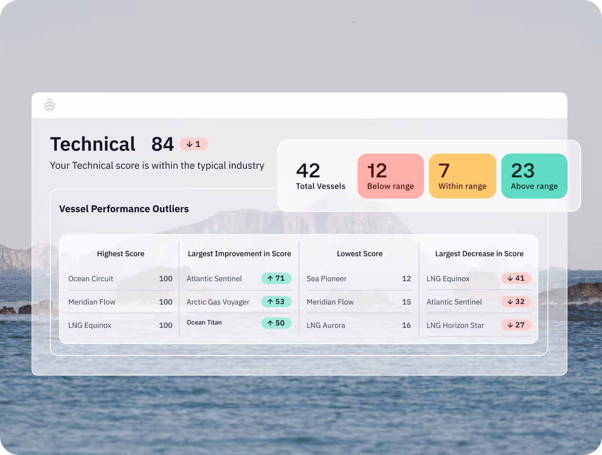Click the decrease indicator for Atlantic Sentinel
This screenshot has height=455, width=602.
click(516, 302)
